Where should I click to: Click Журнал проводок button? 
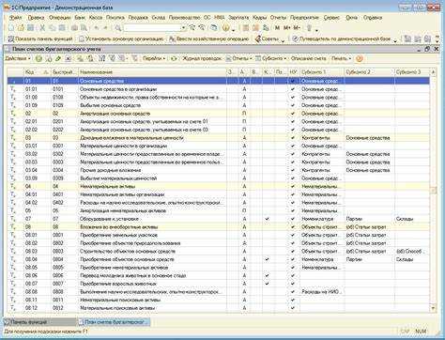[x=202, y=58]
